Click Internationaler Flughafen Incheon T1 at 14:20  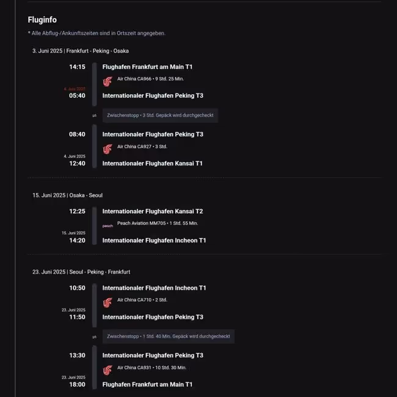(x=154, y=241)
